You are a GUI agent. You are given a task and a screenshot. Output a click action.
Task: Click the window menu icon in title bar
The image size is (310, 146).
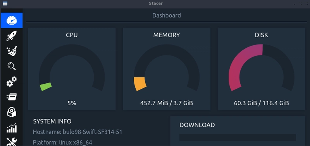click(5, 3)
